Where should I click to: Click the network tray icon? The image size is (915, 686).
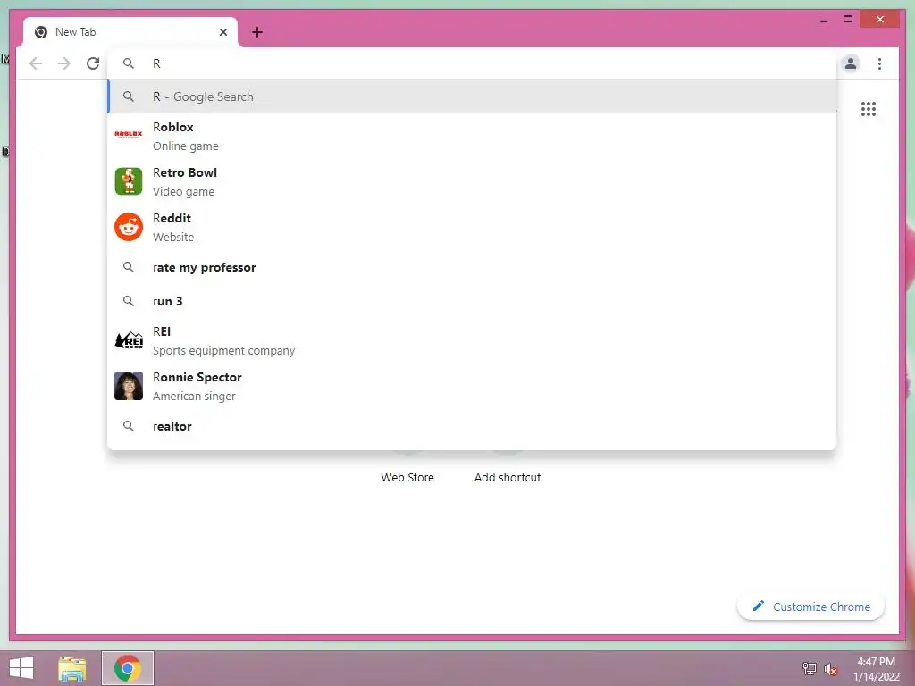click(809, 669)
